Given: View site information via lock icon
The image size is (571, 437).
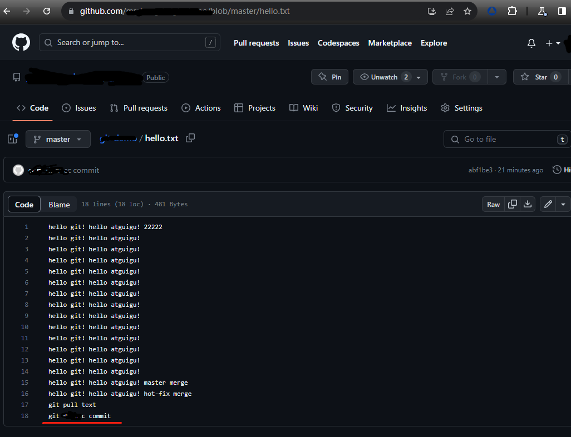Looking at the screenshot, I should pos(71,11).
